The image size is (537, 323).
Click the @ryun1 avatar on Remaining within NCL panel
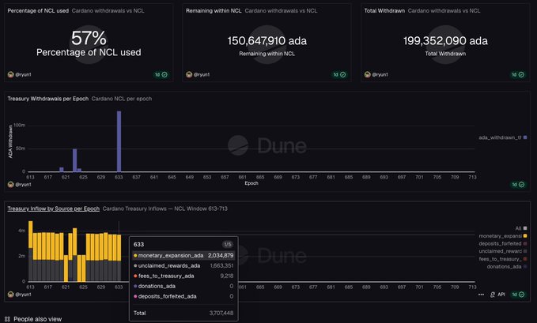tap(189, 74)
